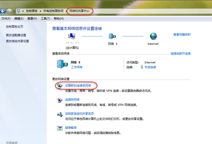Open the 工具(T) menu

[x=45, y=19]
